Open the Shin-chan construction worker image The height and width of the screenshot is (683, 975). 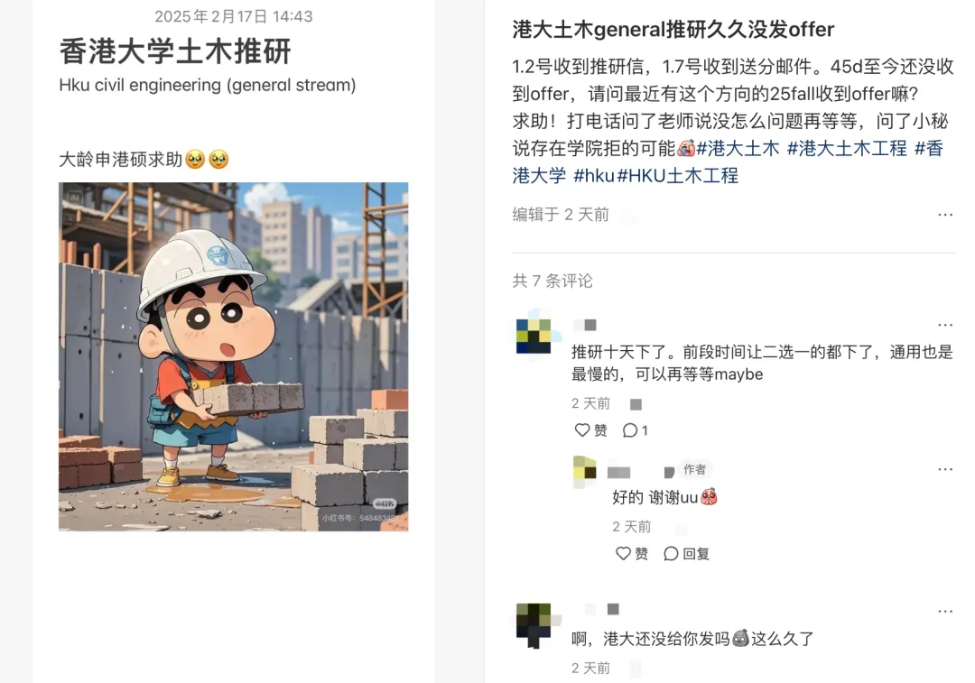click(233, 356)
